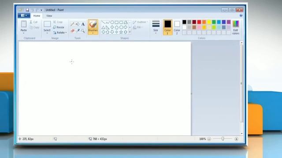Choose the Polygon shape
Screen dimensions: 282x158
coord(126,22)
